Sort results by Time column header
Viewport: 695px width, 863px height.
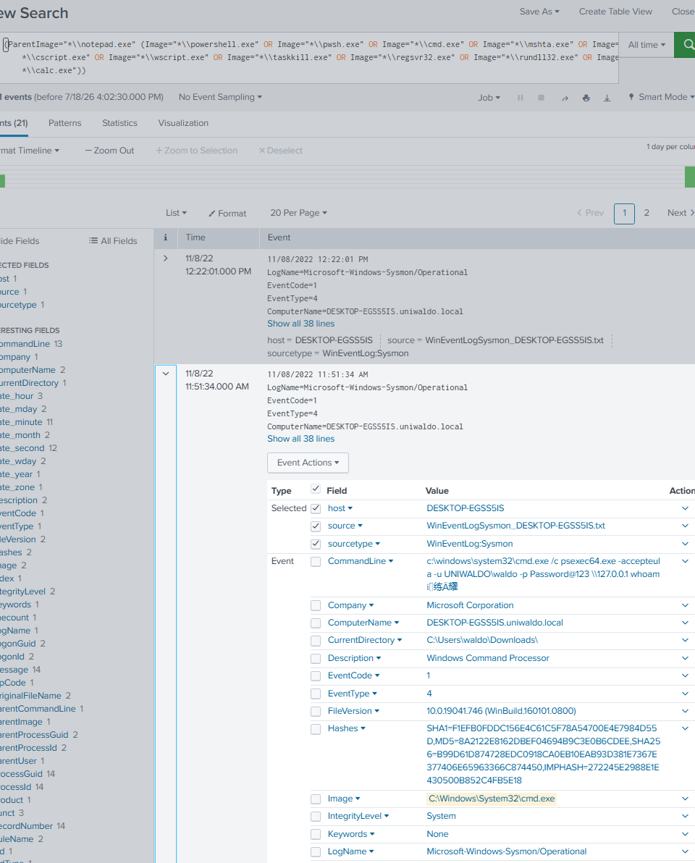[195, 237]
